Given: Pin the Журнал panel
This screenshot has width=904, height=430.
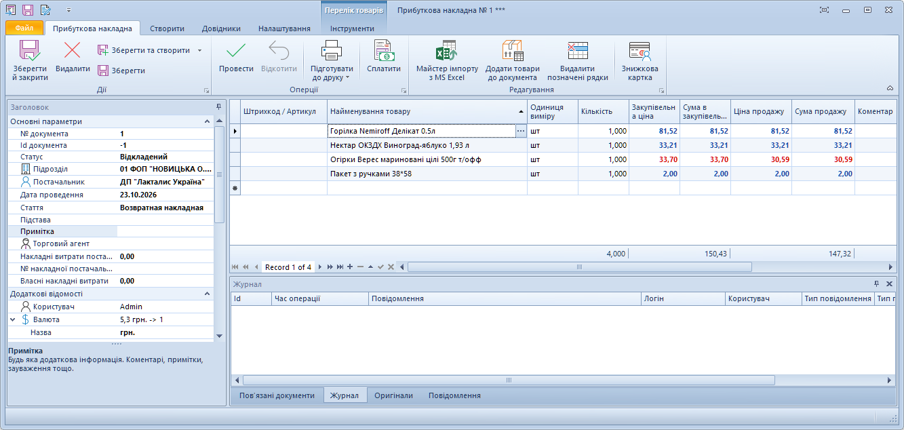Looking at the screenshot, I should pos(876,284).
